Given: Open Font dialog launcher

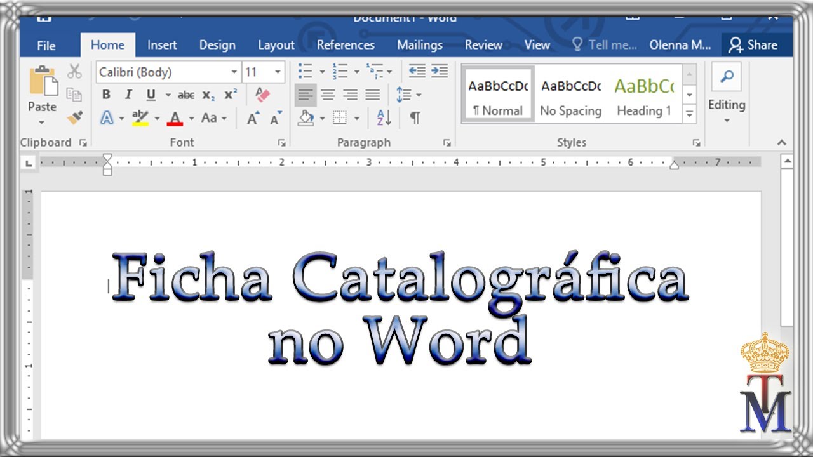Looking at the screenshot, I should point(281,143).
